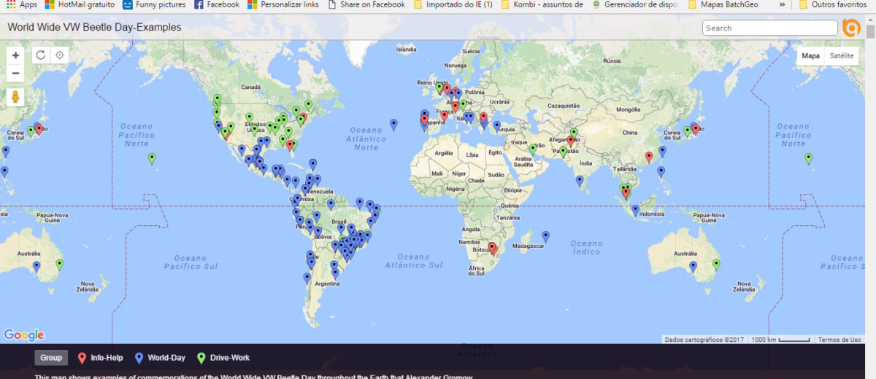Click inside the Search input field
876x379 pixels.
coord(769,28)
